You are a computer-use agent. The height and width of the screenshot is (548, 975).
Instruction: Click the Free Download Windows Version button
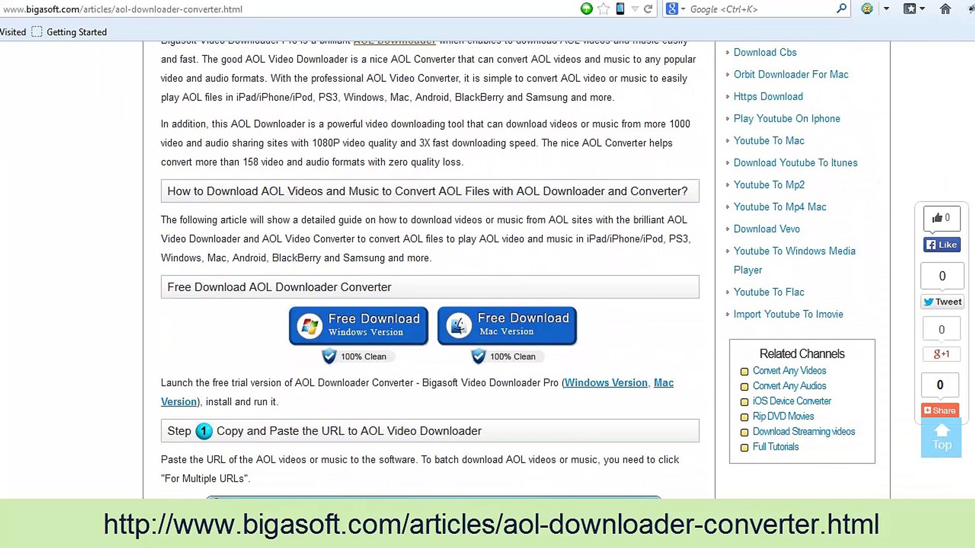point(359,325)
